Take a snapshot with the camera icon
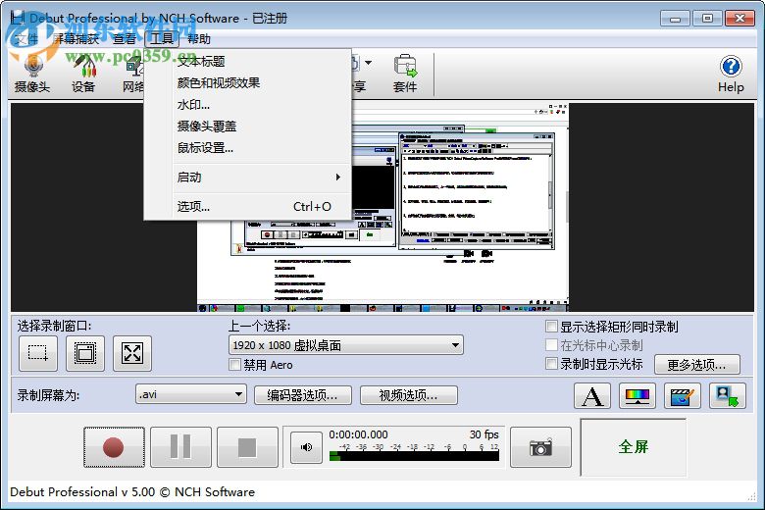This screenshot has height=510, width=765. tap(540, 447)
